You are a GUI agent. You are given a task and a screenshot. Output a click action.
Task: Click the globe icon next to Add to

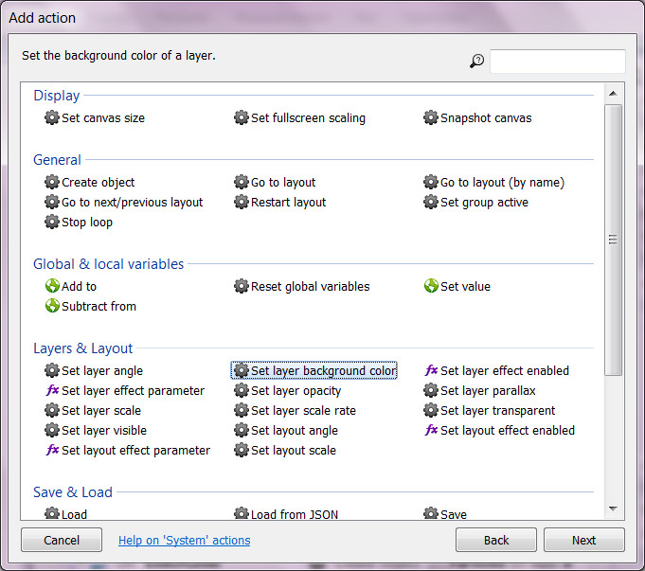tap(52, 286)
